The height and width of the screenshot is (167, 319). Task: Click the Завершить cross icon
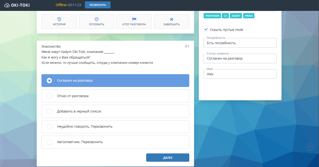coord(171,19)
